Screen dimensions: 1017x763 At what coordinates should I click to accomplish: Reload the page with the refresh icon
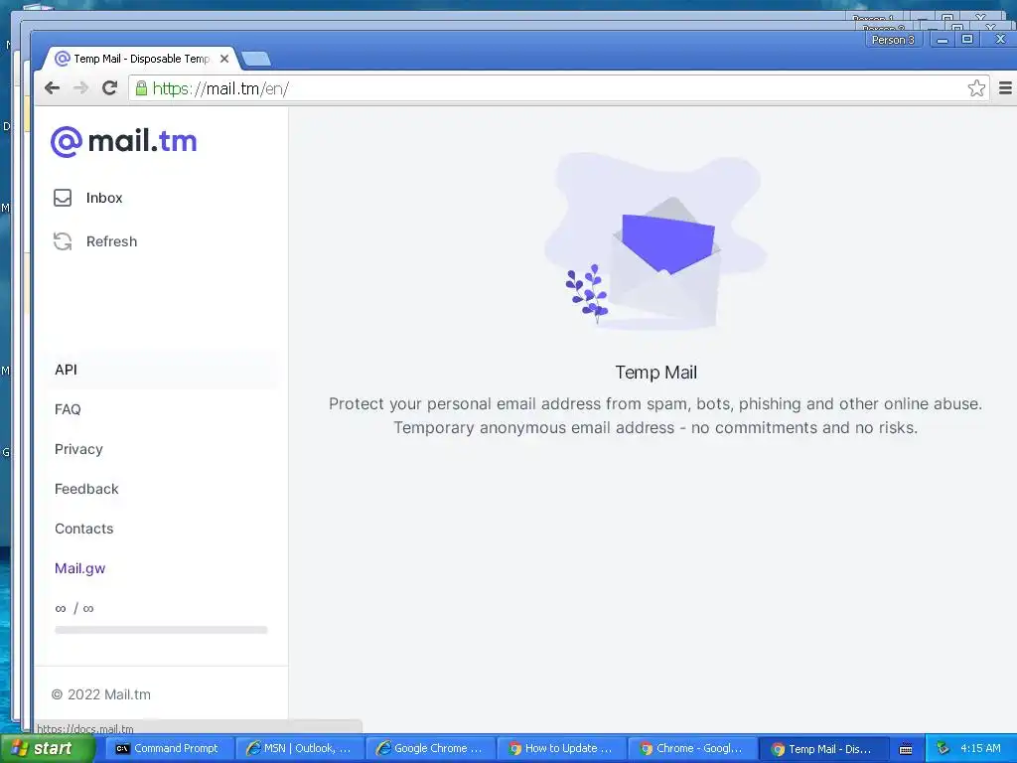(109, 88)
